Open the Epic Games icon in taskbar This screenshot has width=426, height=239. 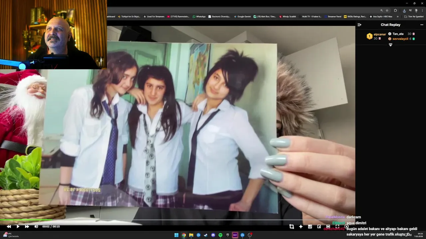click(228, 235)
